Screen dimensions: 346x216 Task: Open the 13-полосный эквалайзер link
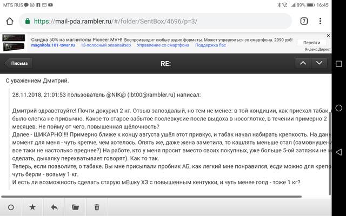106,45
